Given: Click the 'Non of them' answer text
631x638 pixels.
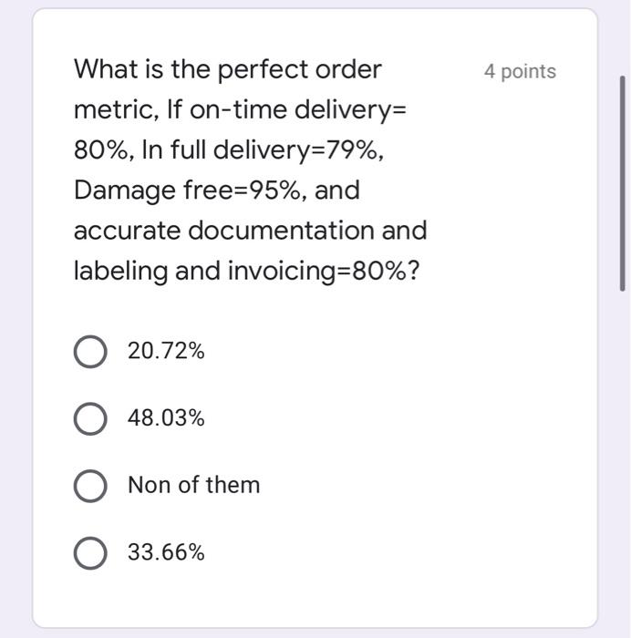Looking at the screenshot, I should [193, 485].
